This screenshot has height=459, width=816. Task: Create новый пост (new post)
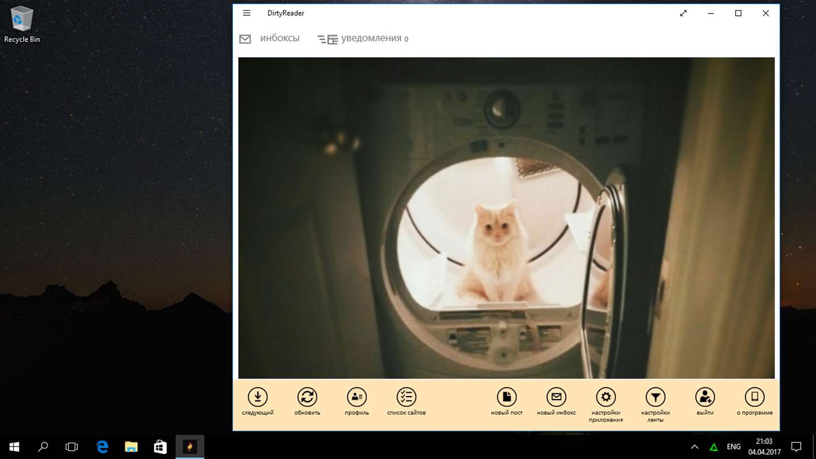click(x=507, y=397)
